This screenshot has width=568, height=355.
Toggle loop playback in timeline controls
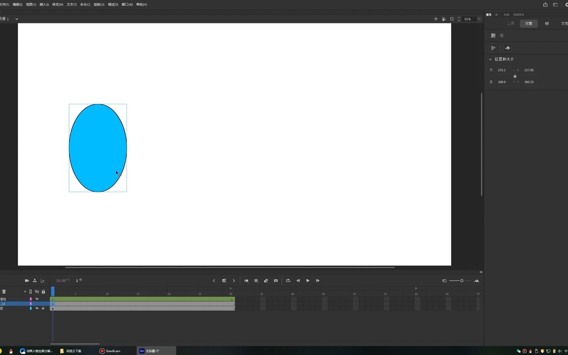(x=288, y=281)
